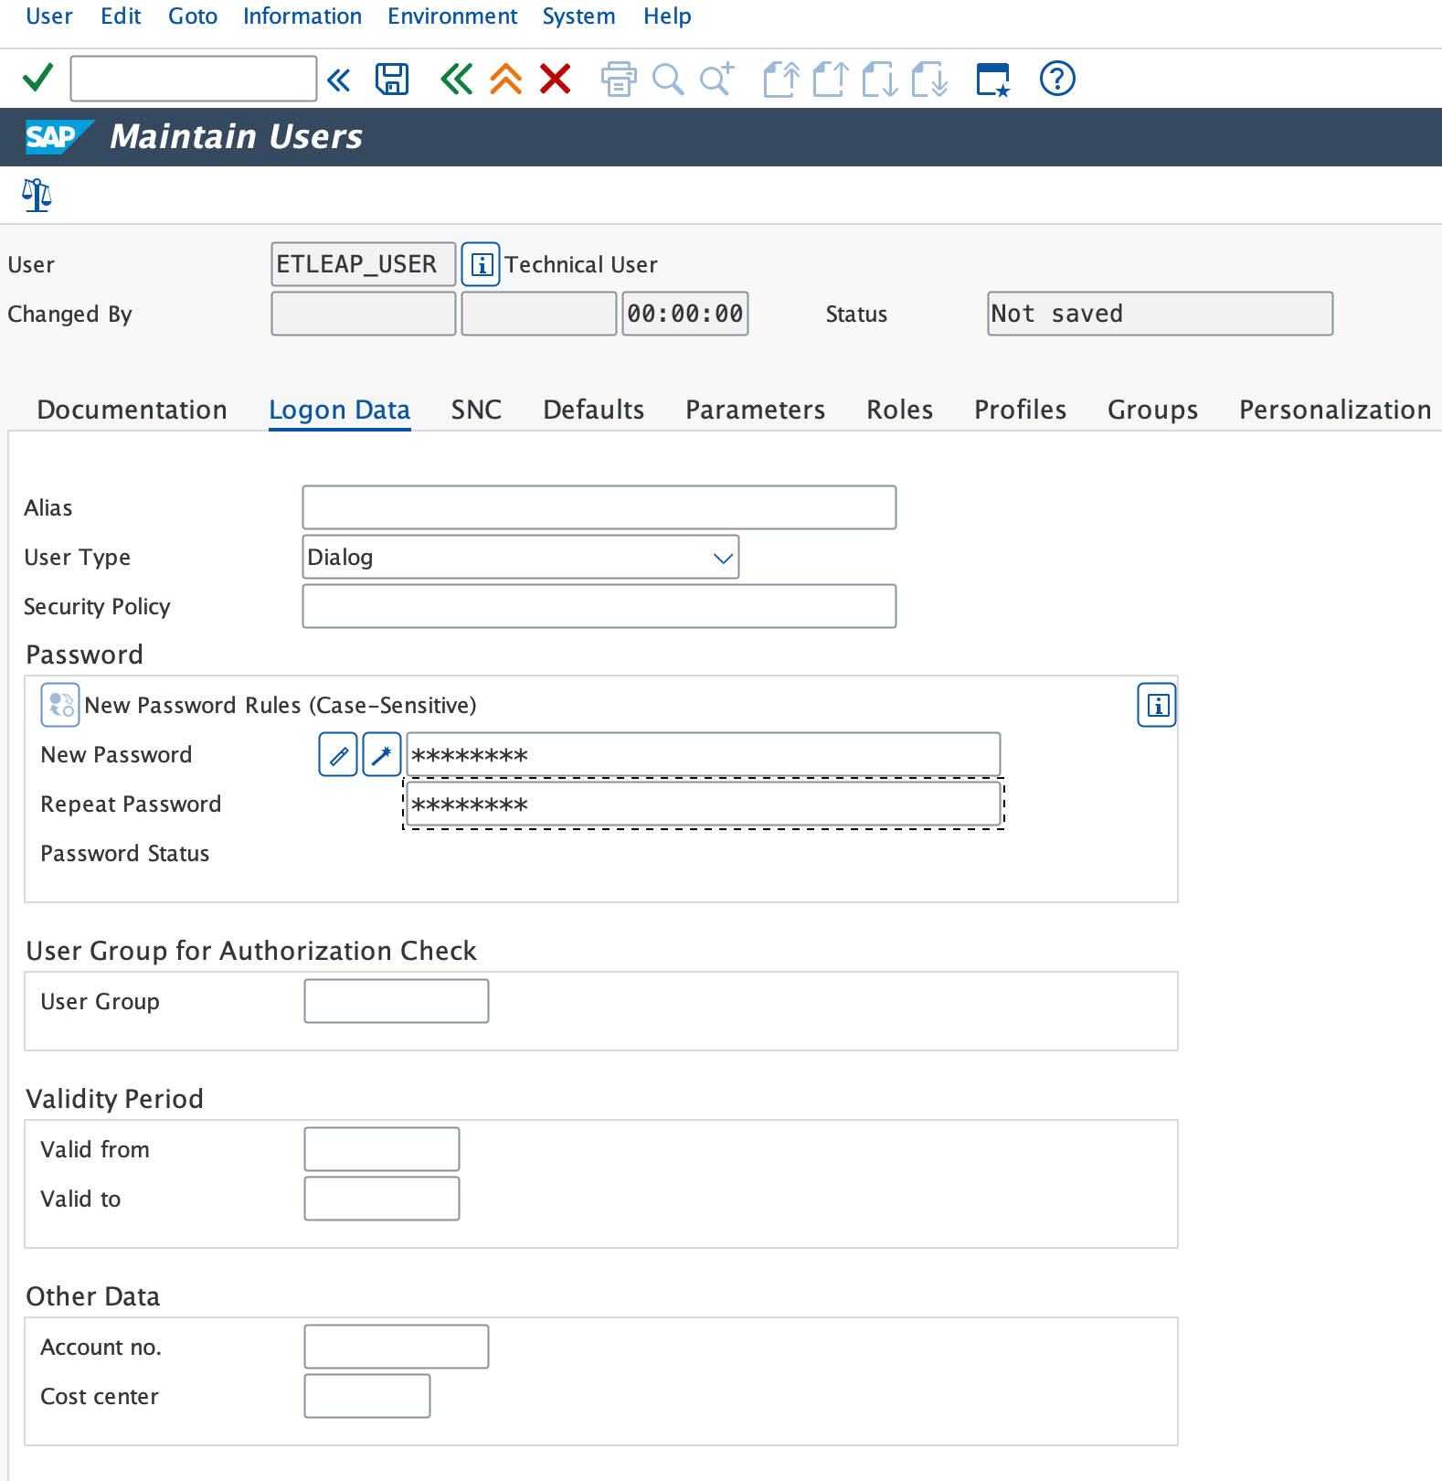Open the User Type dropdown
1442x1481 pixels.
tap(723, 558)
